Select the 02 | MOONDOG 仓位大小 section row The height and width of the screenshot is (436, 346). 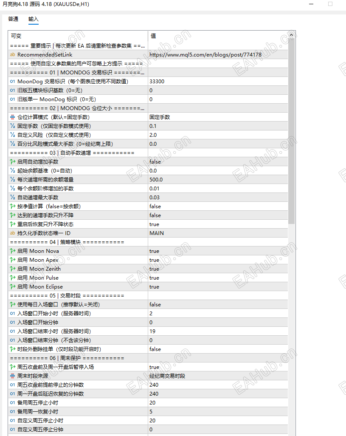[148, 108]
